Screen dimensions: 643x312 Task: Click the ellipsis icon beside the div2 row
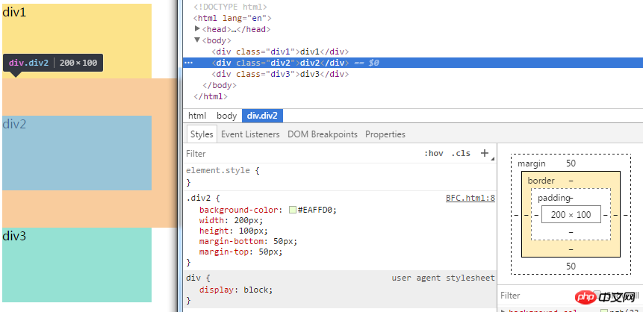[188, 63]
